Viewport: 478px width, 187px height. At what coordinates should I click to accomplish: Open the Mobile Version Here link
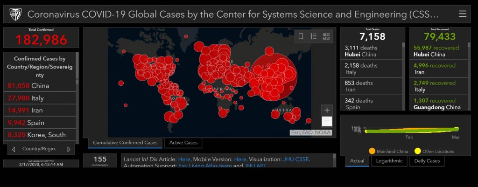(240, 159)
